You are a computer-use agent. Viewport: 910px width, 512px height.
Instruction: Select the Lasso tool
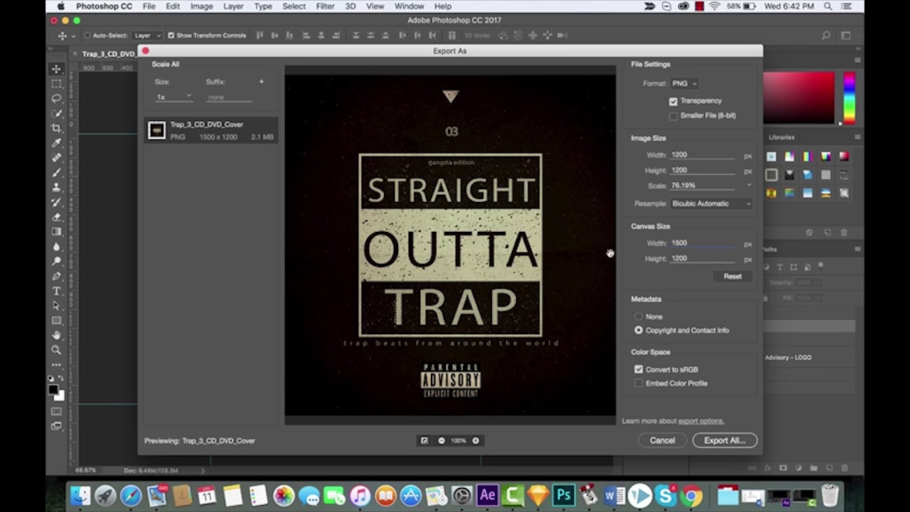pos(56,98)
